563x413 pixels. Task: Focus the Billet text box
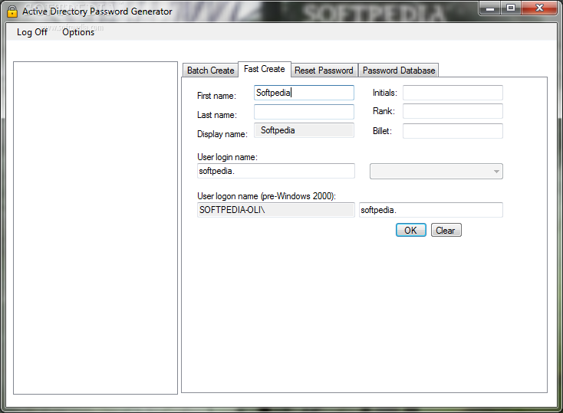453,131
